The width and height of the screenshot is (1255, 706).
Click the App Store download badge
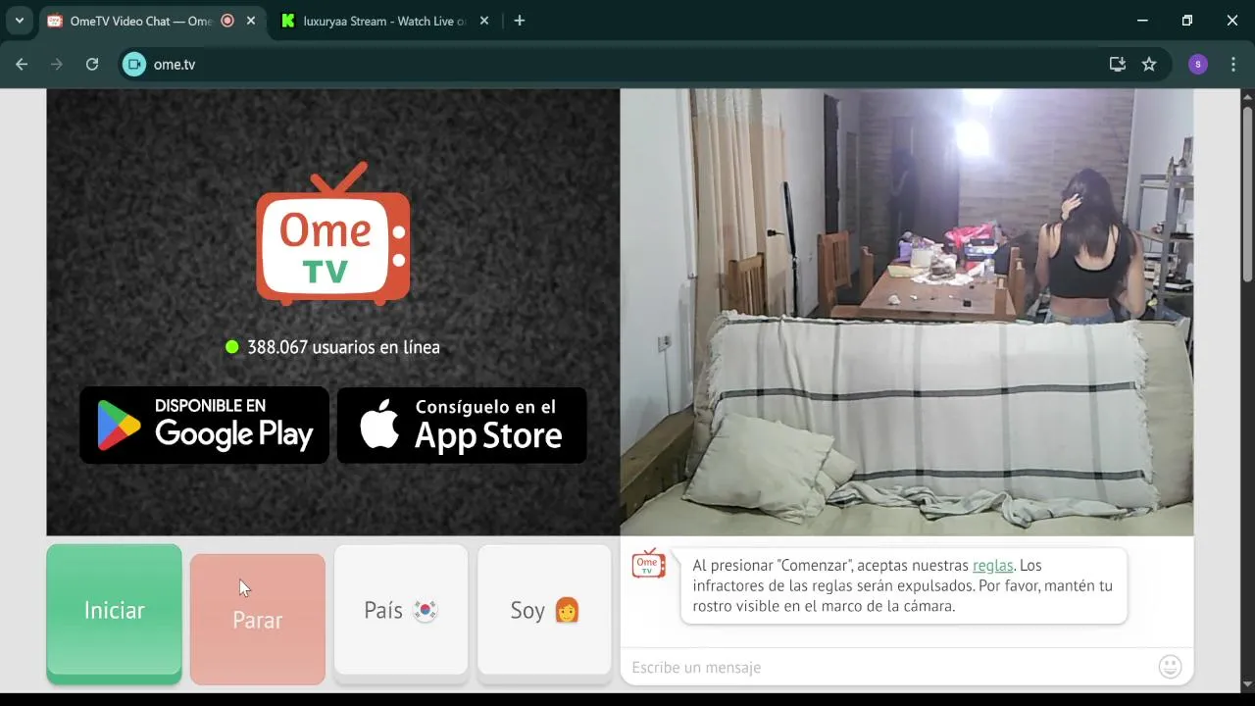coord(462,425)
